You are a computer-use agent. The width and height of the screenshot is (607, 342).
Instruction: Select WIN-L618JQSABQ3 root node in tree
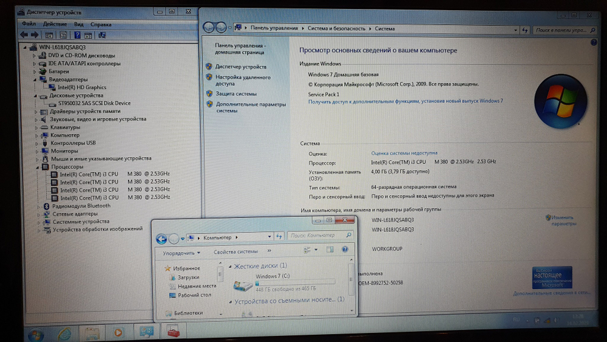tap(62, 47)
